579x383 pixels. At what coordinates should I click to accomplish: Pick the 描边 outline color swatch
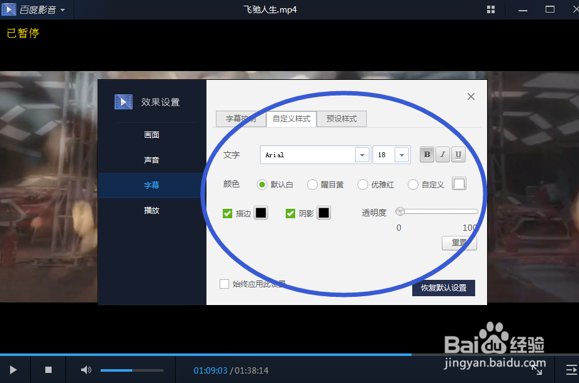261,213
